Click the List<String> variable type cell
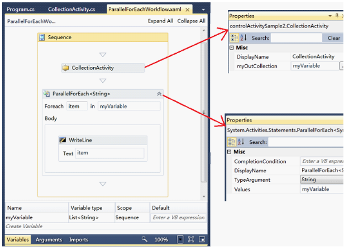 point(92,217)
